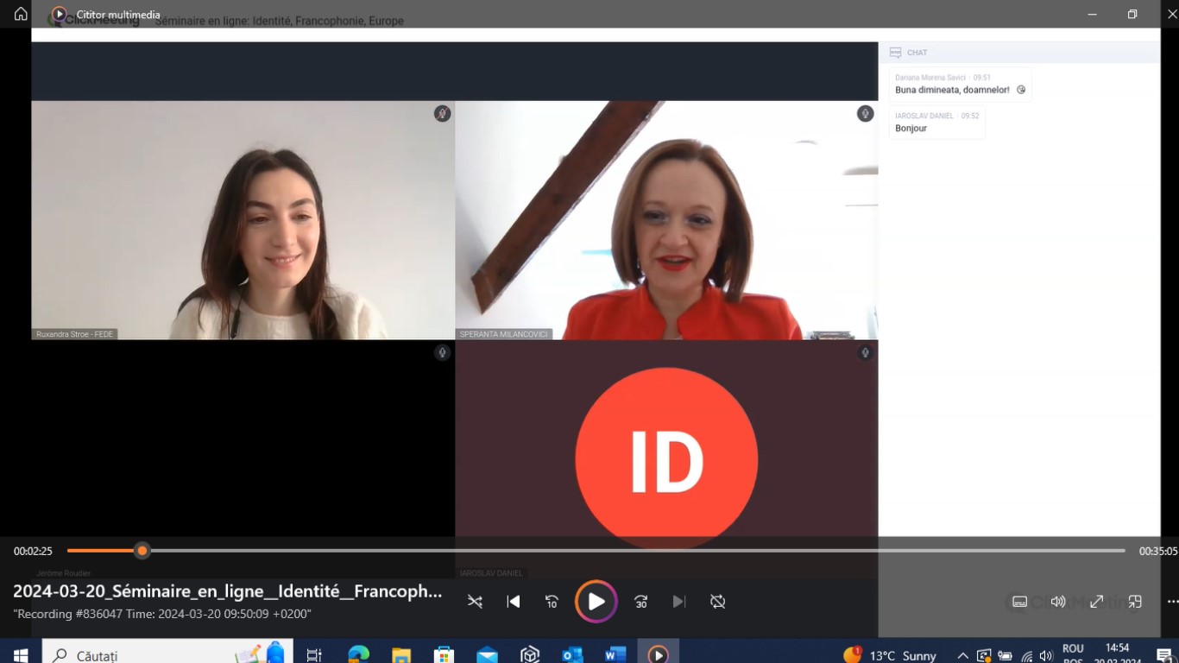Go to the previous track
The height and width of the screenshot is (663, 1179).
click(514, 602)
